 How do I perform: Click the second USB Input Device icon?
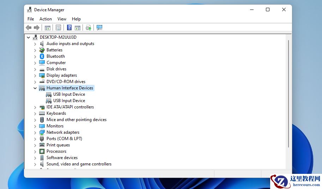(49, 101)
